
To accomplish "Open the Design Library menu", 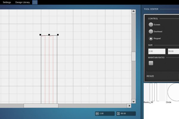I will 22,2.
